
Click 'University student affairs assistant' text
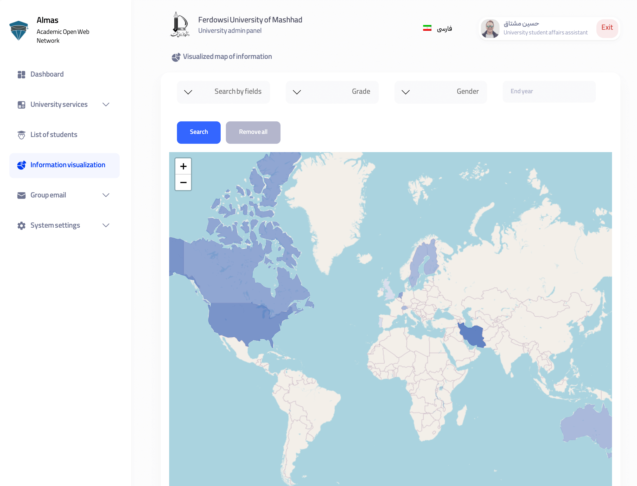coord(546,32)
